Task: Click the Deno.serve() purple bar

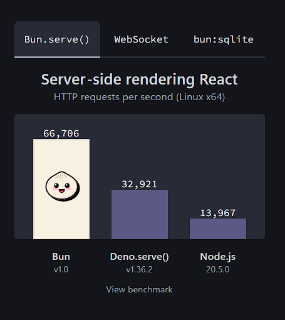Action: (140, 214)
